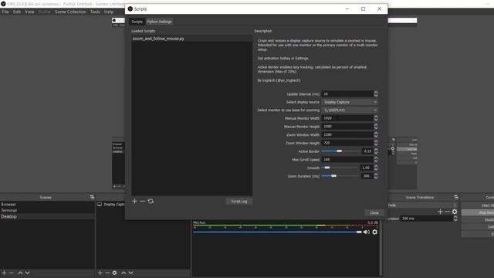The width and height of the screenshot is (494, 278).
Task: Adjust the Active Border value stepper arrows
Action: [376, 151]
